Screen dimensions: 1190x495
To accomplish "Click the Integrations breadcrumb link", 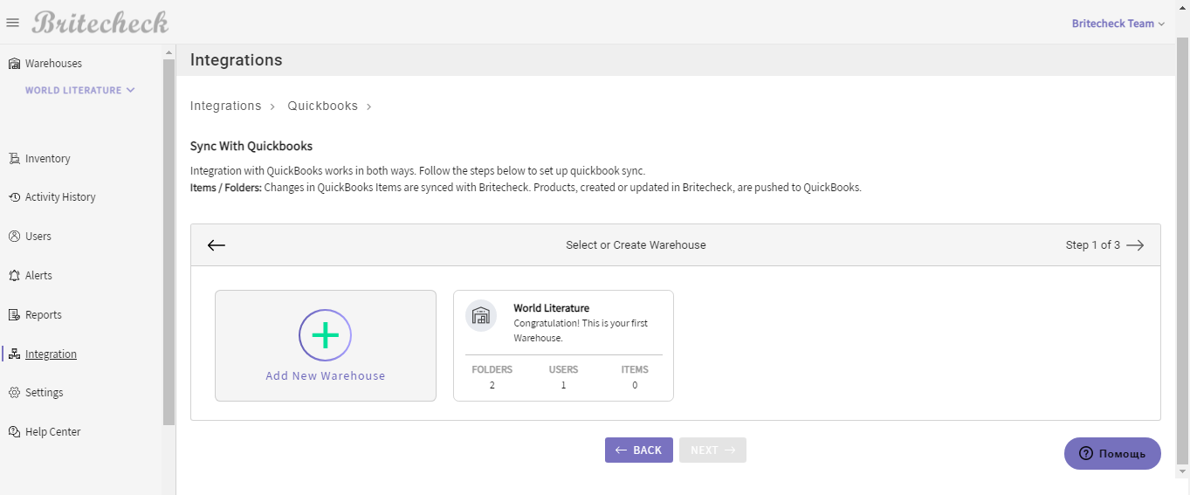I will coord(225,106).
